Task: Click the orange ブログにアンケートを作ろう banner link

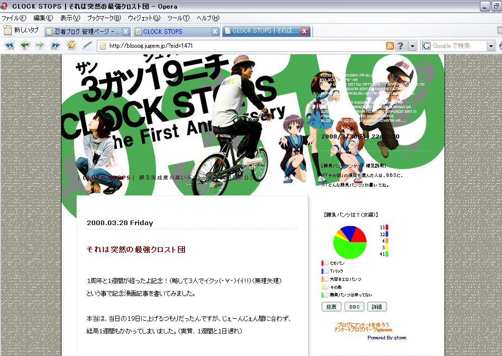Action: (363, 327)
